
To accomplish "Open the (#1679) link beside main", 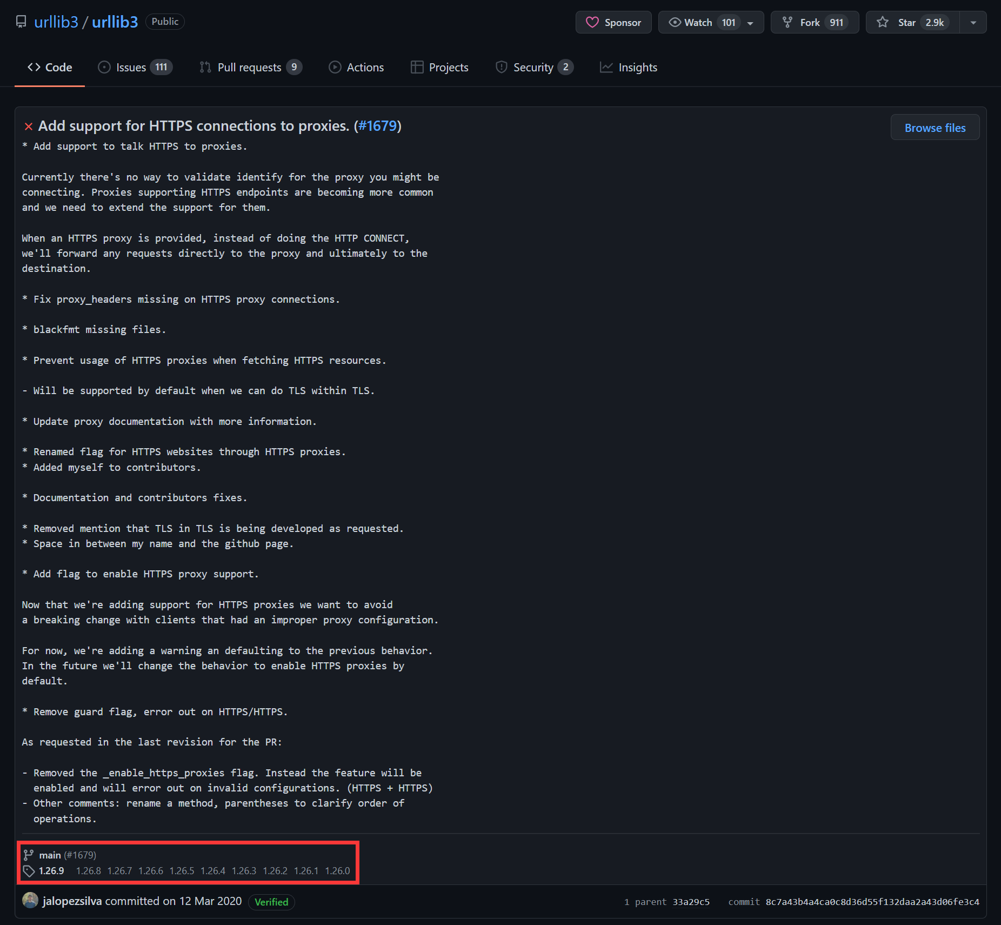I will 80,855.
